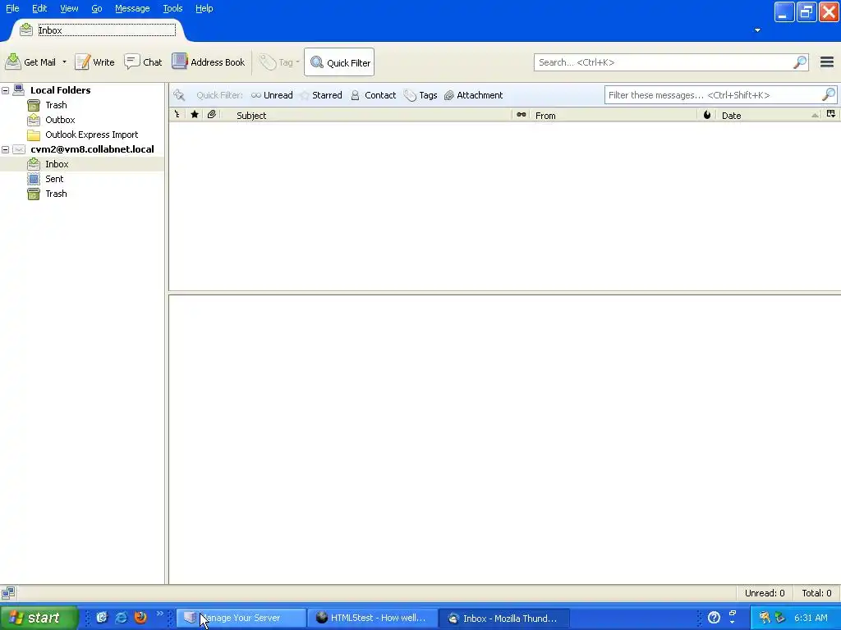Toggle the Tags quick filter

(x=420, y=95)
